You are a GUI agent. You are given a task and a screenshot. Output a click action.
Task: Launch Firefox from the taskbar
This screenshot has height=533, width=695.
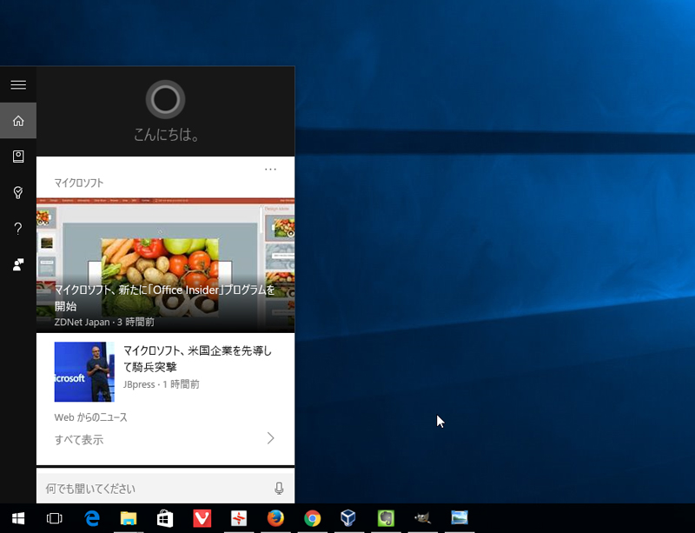(x=275, y=518)
